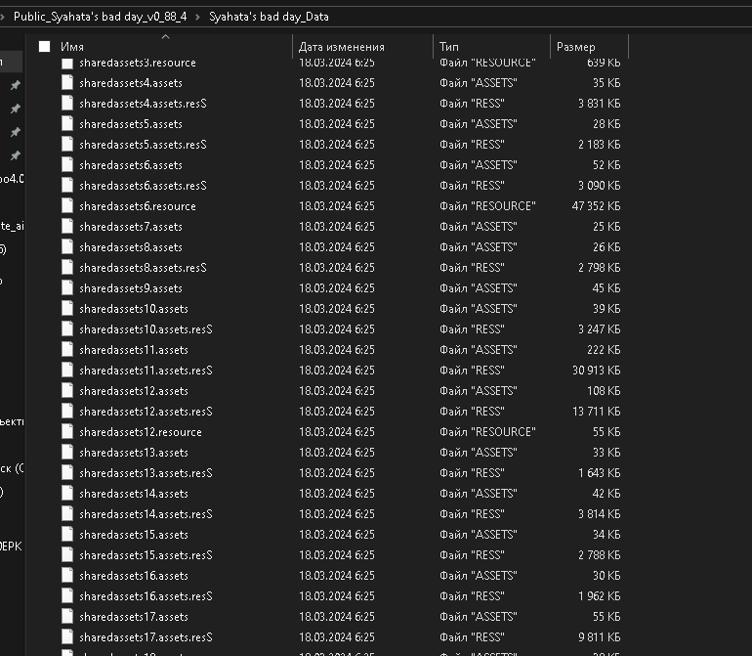Viewport: 752px width, 656px height.
Task: Sort files by the Размер column
Action: point(575,47)
